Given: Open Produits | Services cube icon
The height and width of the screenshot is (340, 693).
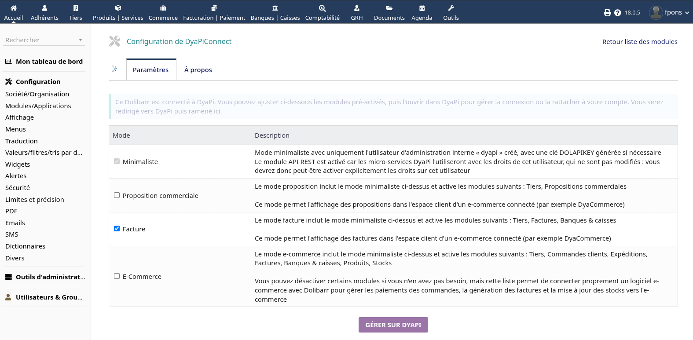Looking at the screenshot, I should pyautogui.click(x=118, y=8).
